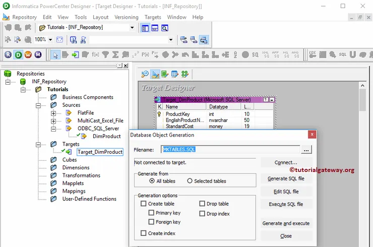Image resolution: width=373 pixels, height=247 pixels.
Task: Collapse the Sources node
Action: (38, 105)
